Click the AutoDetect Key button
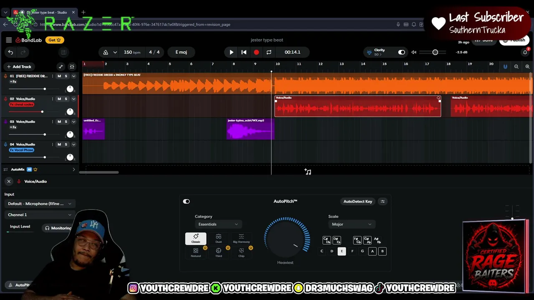534x300 pixels. click(x=358, y=201)
